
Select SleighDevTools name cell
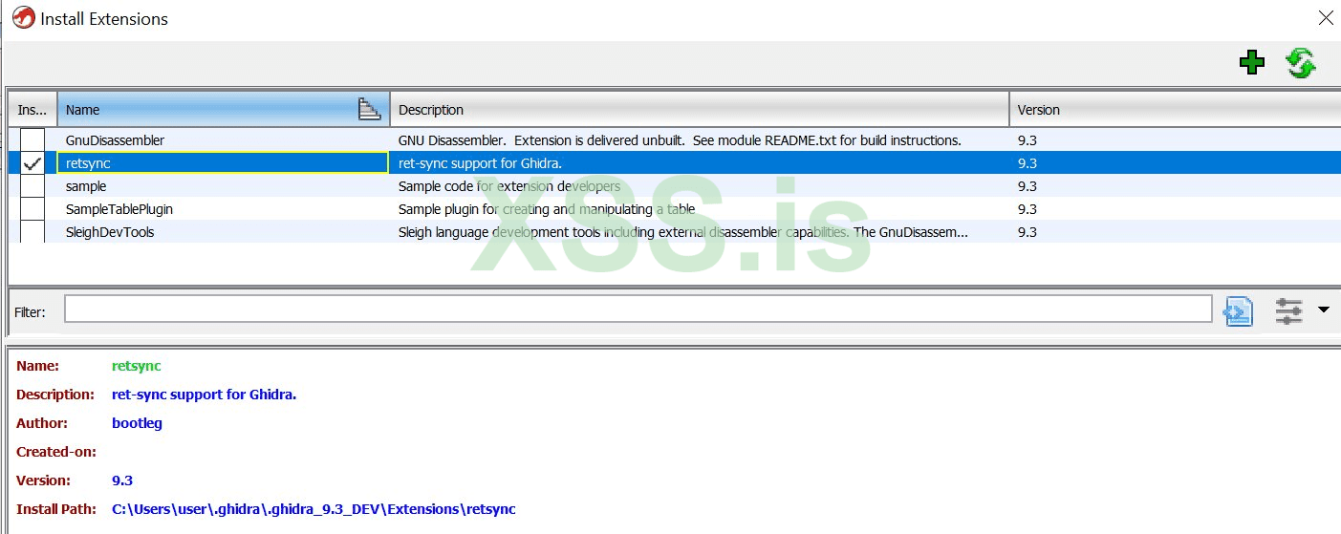point(224,232)
